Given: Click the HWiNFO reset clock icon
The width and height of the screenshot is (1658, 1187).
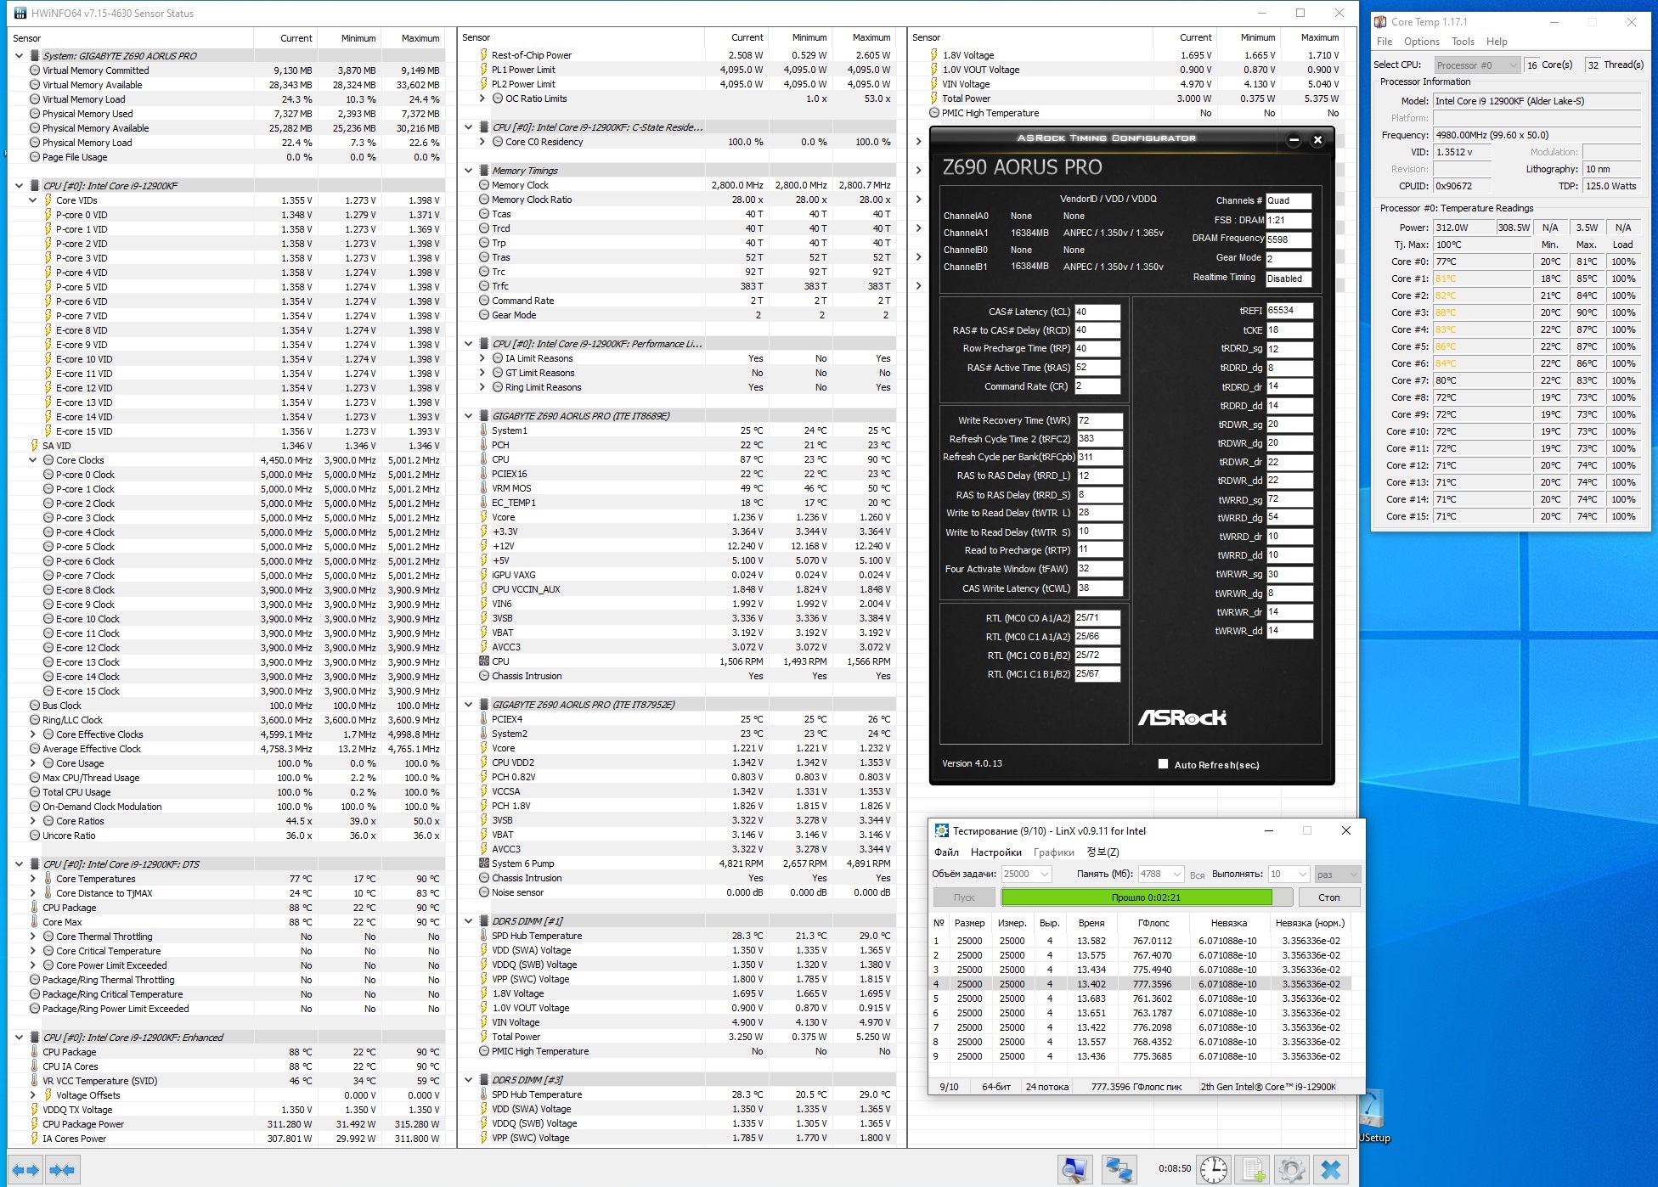Looking at the screenshot, I should 1214,1169.
